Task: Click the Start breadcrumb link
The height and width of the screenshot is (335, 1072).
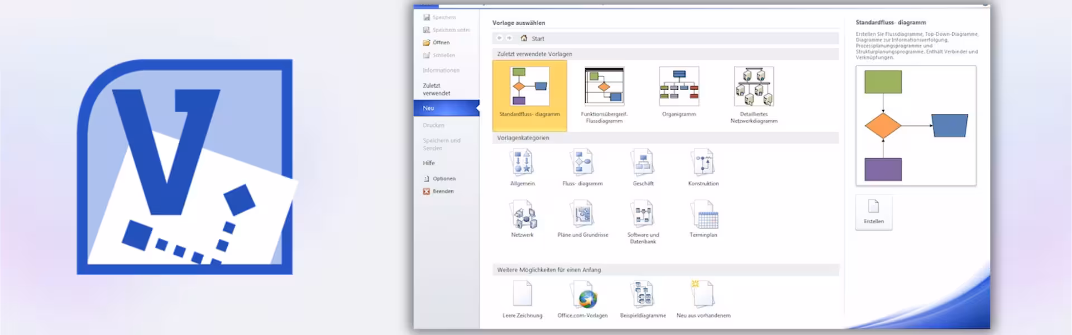Action: coord(538,39)
